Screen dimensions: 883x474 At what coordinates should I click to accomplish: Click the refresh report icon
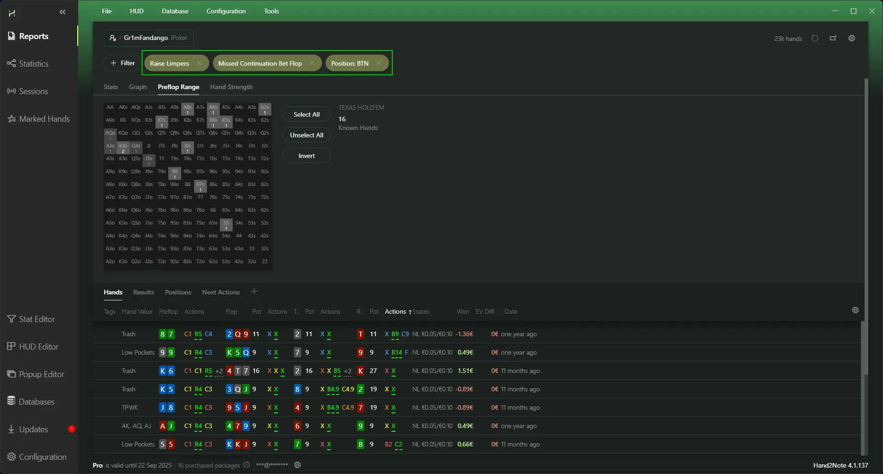pyautogui.click(x=815, y=39)
